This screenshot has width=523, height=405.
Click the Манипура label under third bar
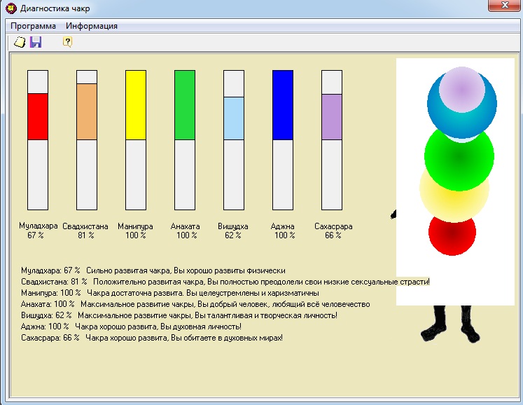[135, 226]
